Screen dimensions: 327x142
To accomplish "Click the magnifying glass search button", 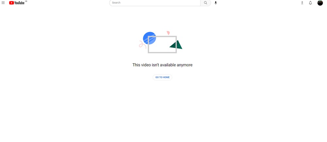I will coord(205,3).
